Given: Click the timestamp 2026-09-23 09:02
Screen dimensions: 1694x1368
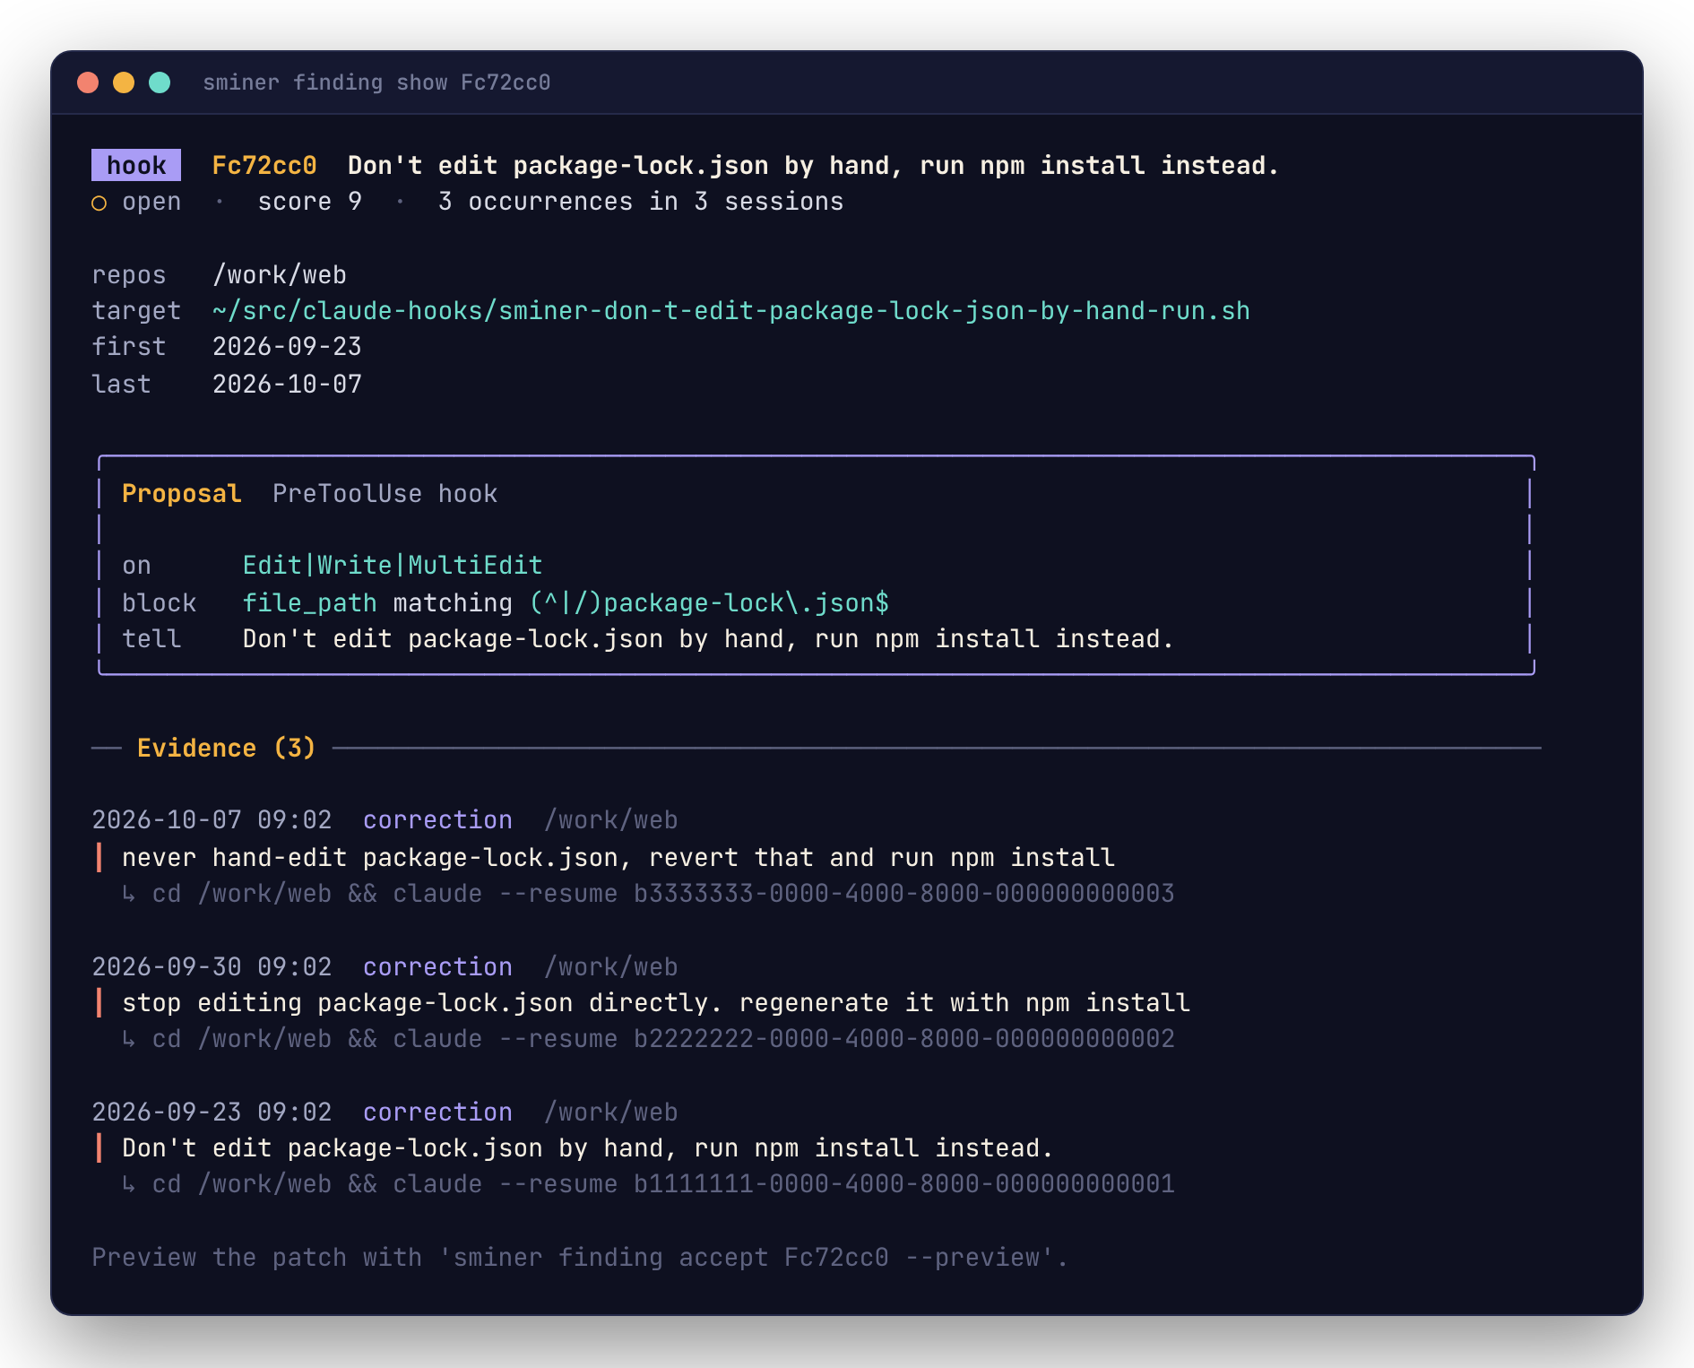Looking at the screenshot, I should point(212,1113).
